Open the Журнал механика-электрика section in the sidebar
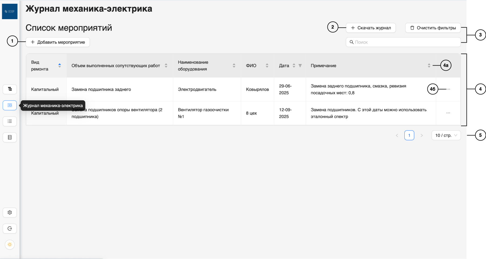 [x=10, y=105]
